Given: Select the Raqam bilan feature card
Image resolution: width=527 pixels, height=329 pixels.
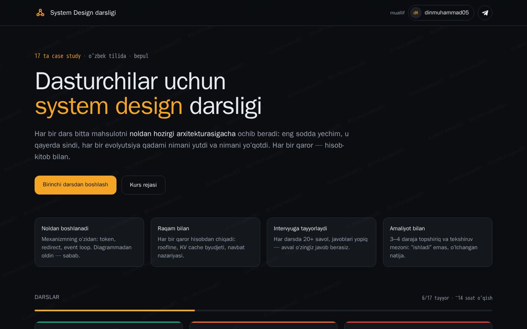Looking at the screenshot, I should 205,242.
